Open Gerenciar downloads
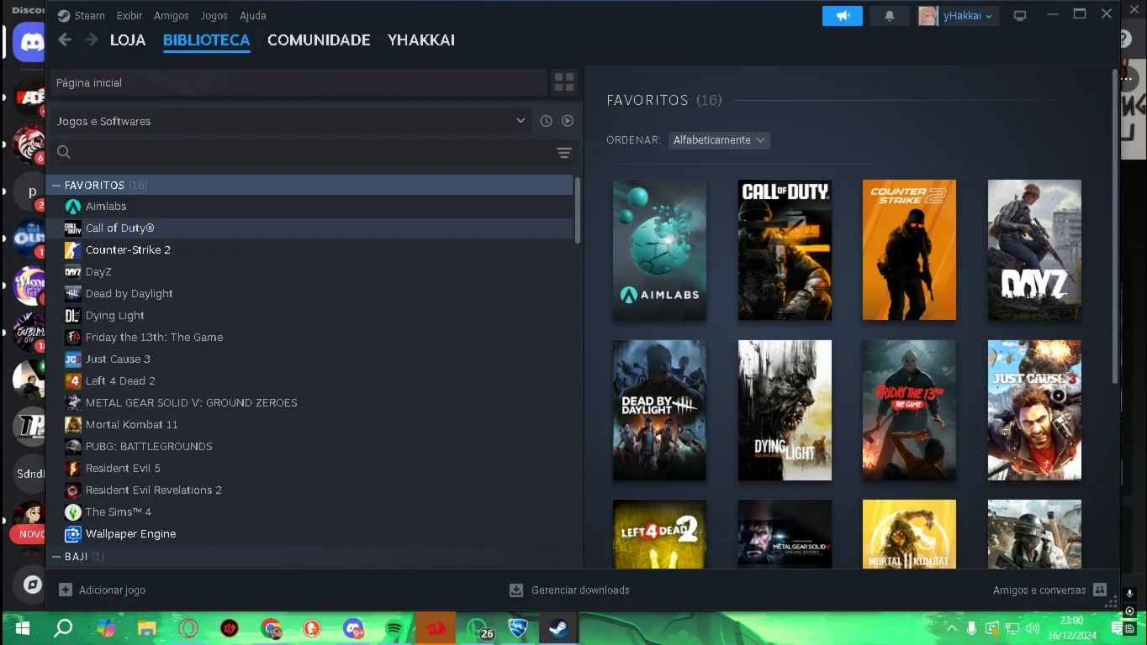 point(569,590)
